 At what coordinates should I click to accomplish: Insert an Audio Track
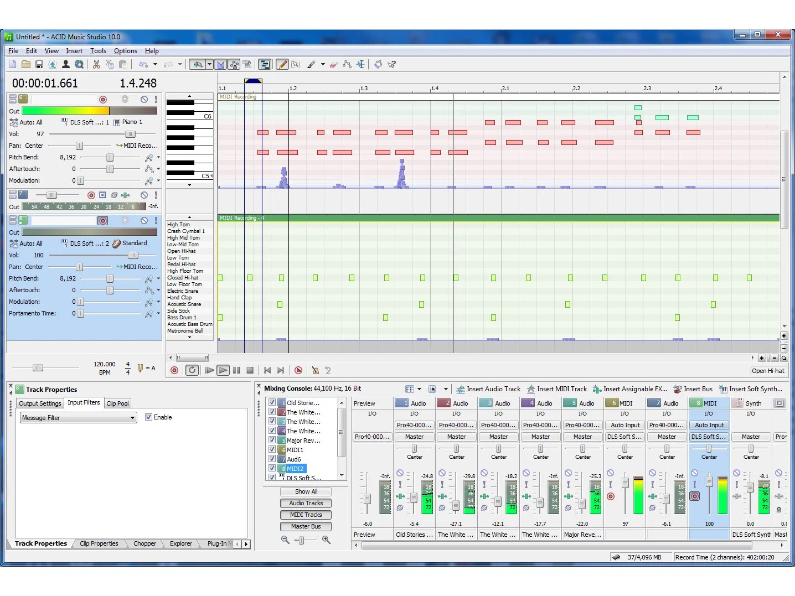[x=489, y=388]
